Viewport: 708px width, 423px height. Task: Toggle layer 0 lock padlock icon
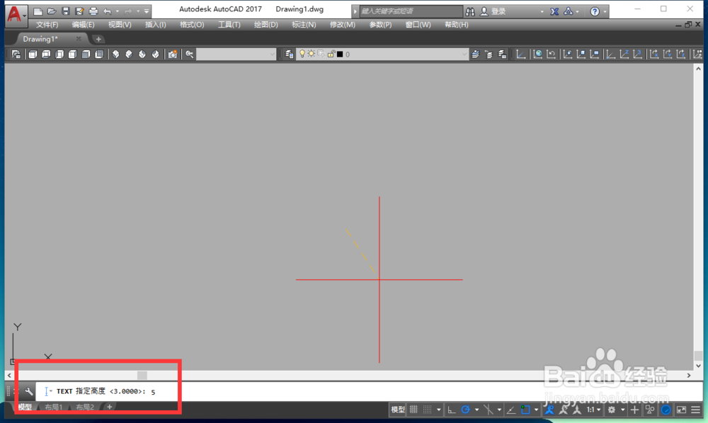(x=331, y=54)
